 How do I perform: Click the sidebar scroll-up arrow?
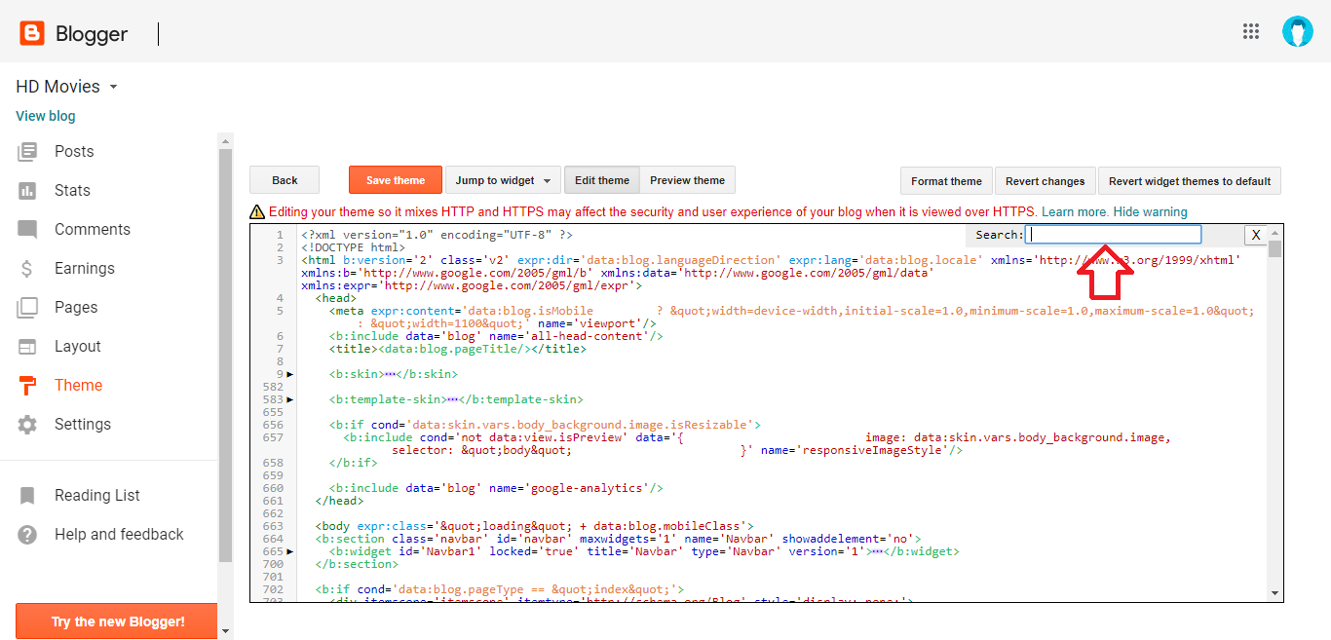click(226, 140)
